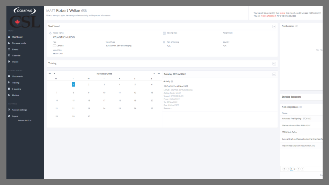
Task: Click the Training icon in sidebar
Action: coord(9,83)
